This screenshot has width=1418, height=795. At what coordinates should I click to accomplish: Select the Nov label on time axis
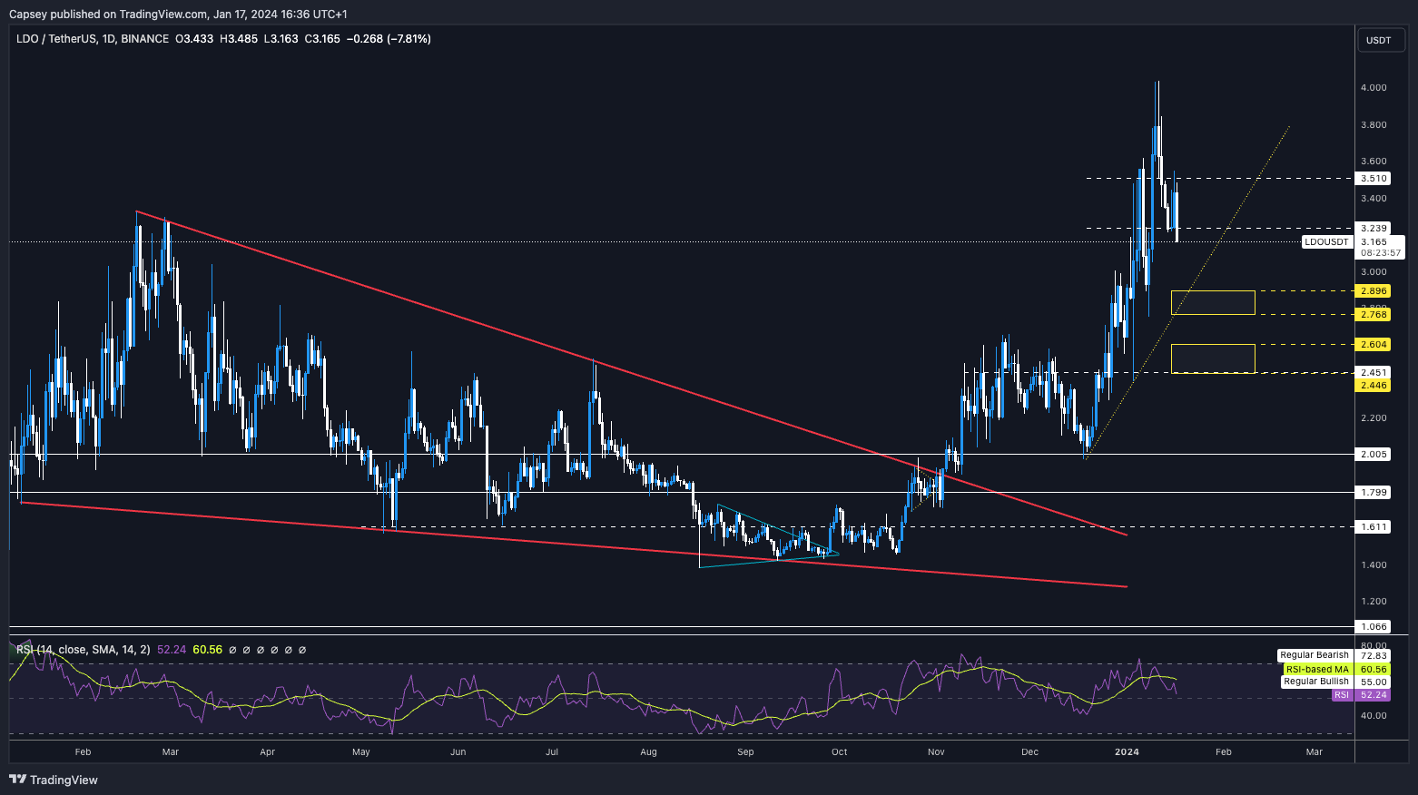pyautogui.click(x=936, y=751)
